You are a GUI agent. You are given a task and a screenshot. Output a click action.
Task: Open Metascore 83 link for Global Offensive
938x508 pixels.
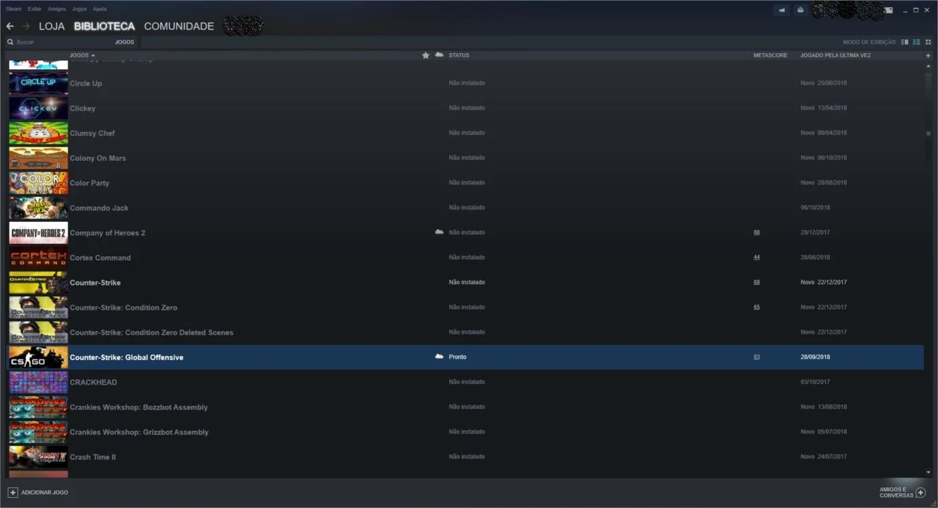click(x=756, y=357)
